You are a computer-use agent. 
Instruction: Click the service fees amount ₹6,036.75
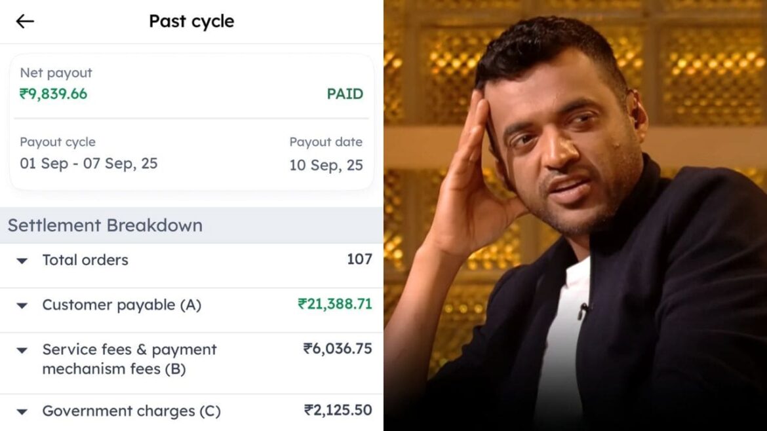[x=338, y=349]
